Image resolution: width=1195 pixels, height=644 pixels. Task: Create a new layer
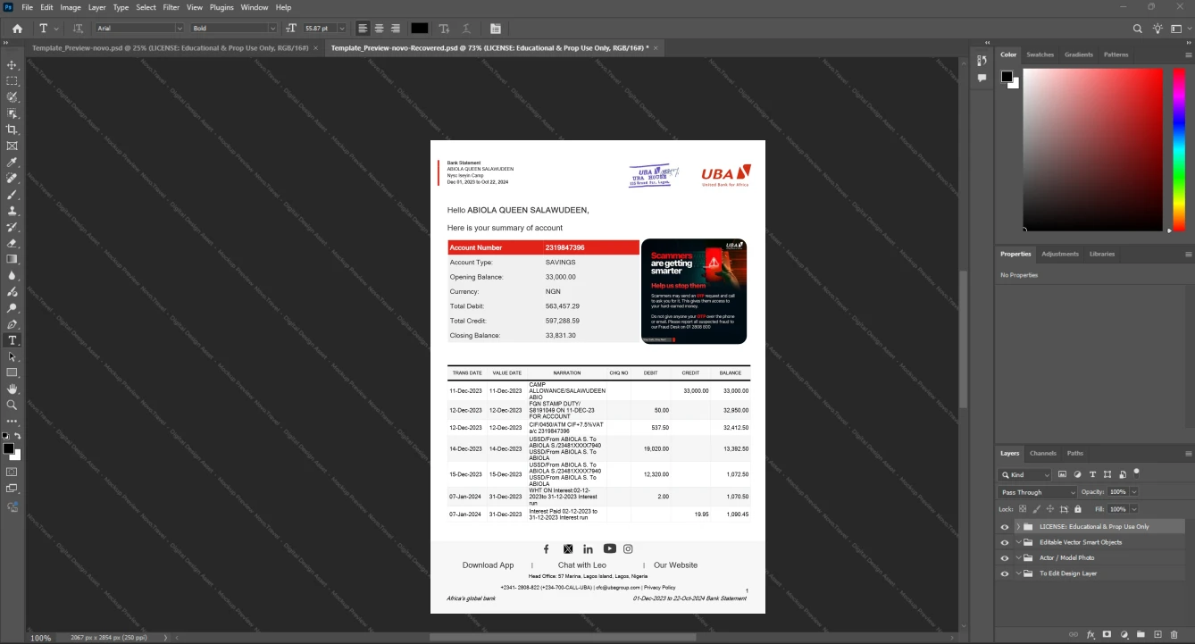coord(1157,634)
